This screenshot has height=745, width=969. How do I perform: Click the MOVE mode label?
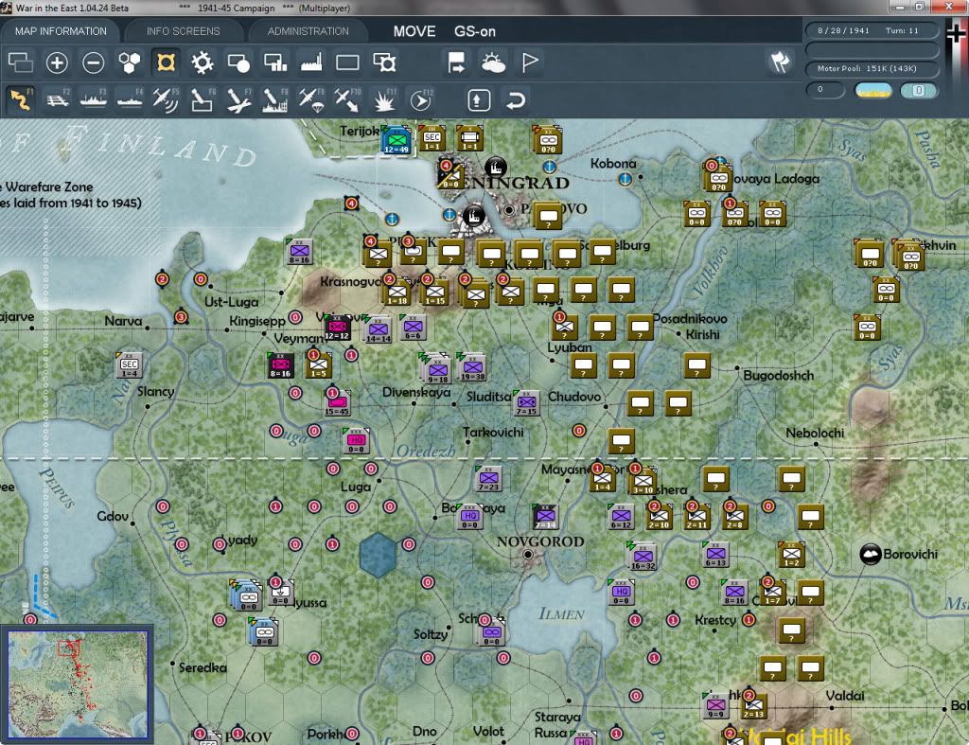(414, 31)
